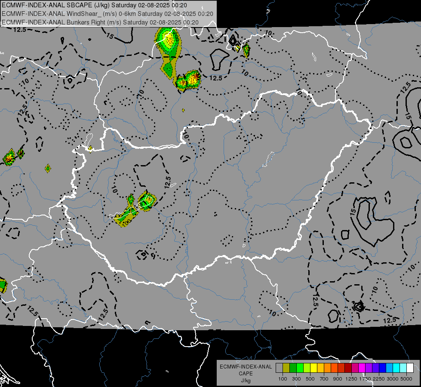Select the red-orange legend swatch

(334, 368)
